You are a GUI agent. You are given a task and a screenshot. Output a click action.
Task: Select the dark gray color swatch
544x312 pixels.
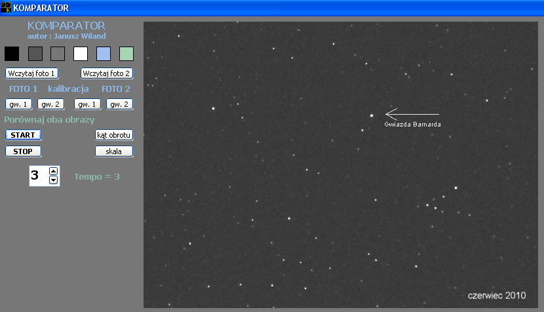pos(35,54)
